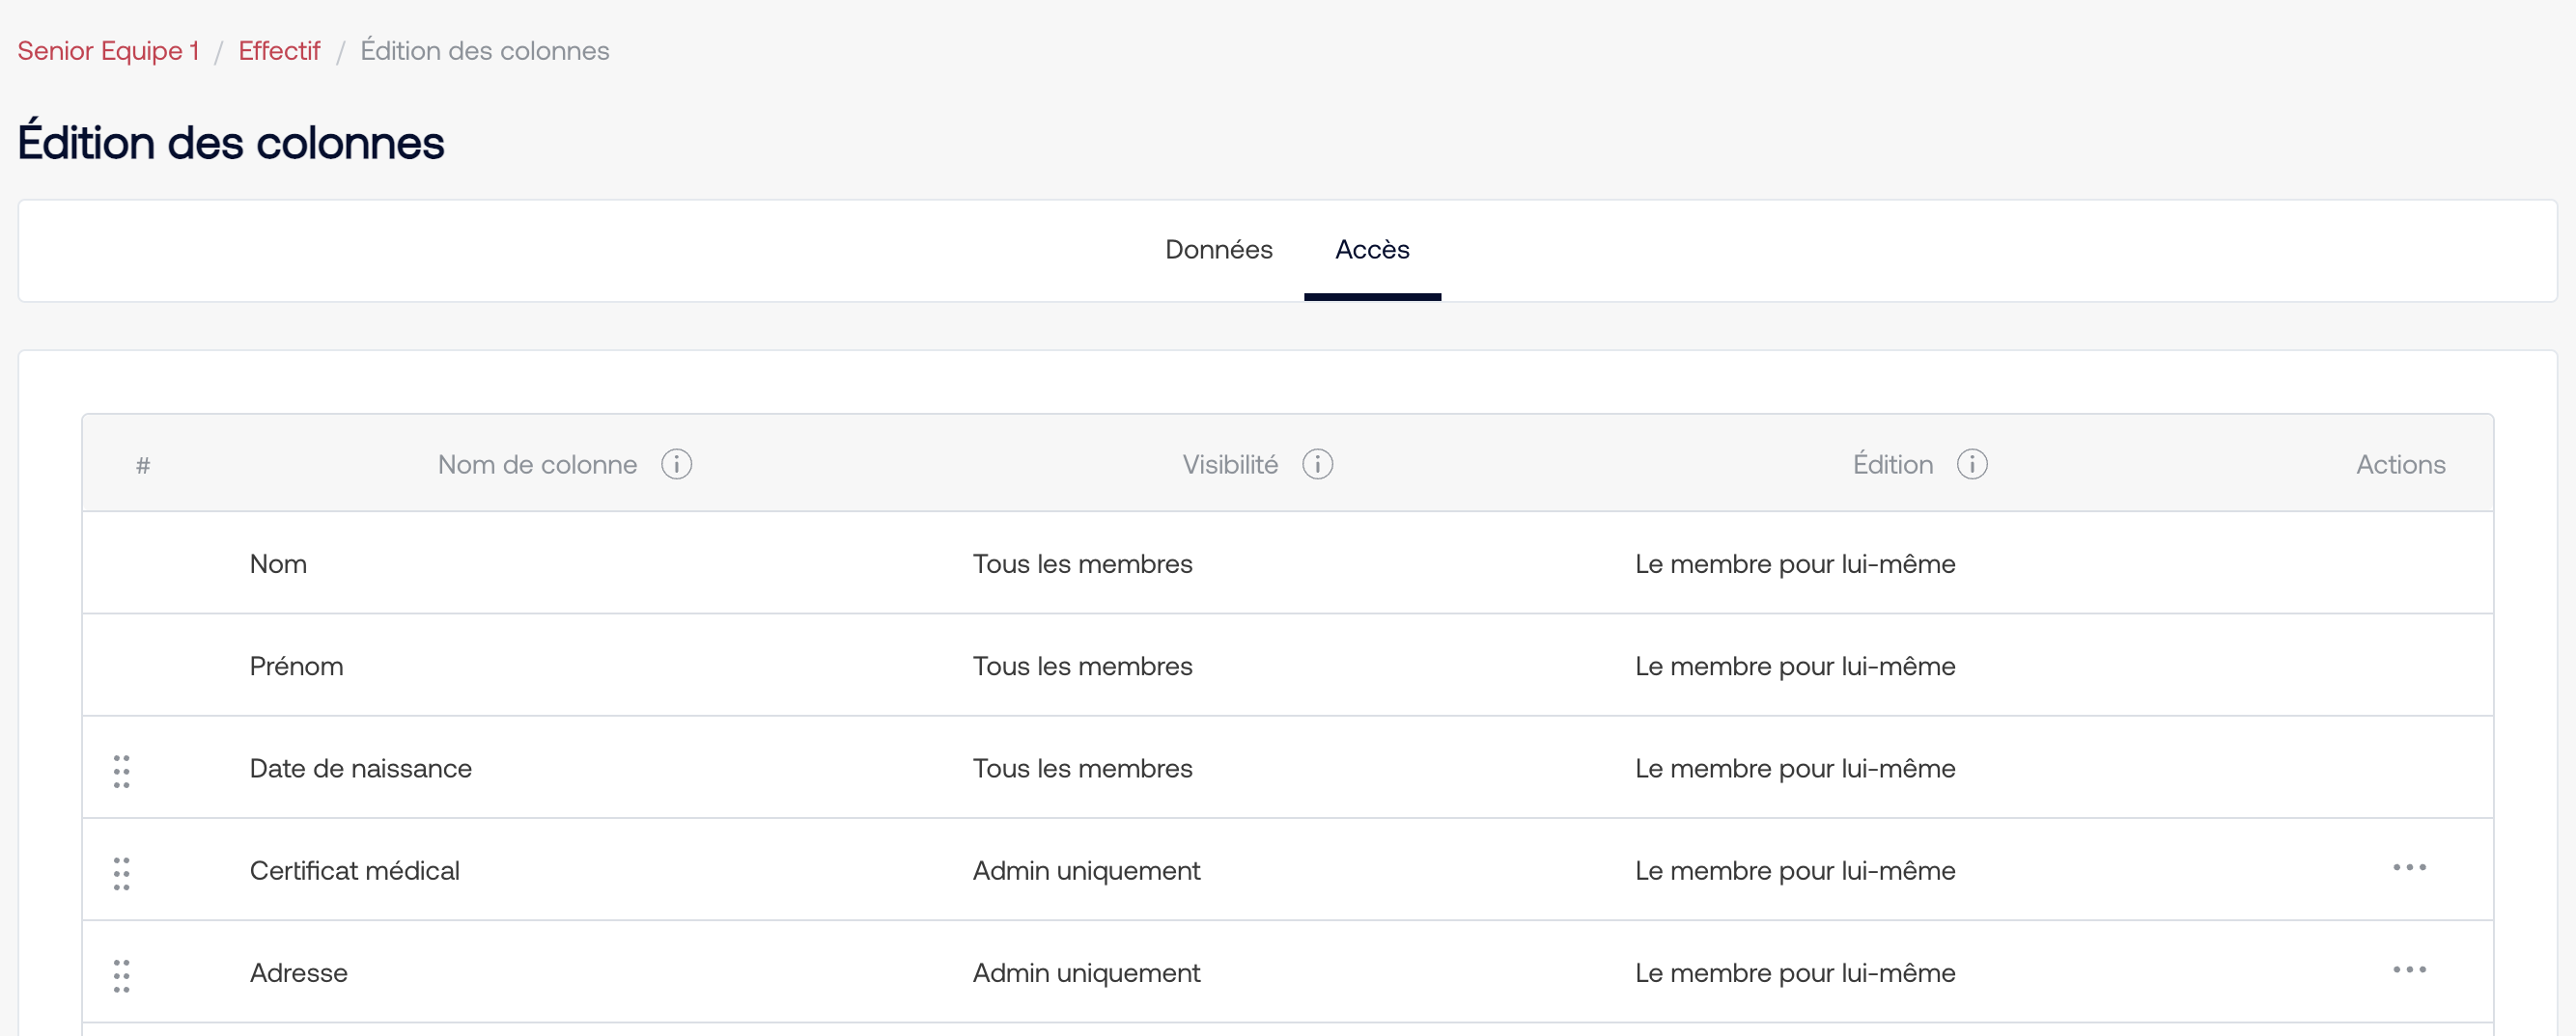Go to Senior Equipe 1 breadcrumb link
The height and width of the screenshot is (1036, 2576).
coord(108,51)
